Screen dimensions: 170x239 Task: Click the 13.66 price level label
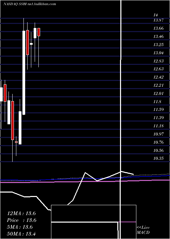[158, 28]
